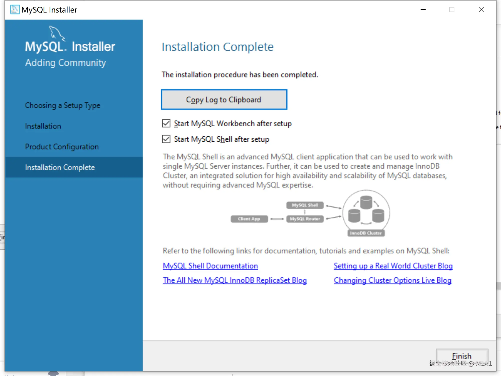This screenshot has height=376, width=501.
Task: Click the InnoDB Cluster diagram graphic
Action: (366, 213)
